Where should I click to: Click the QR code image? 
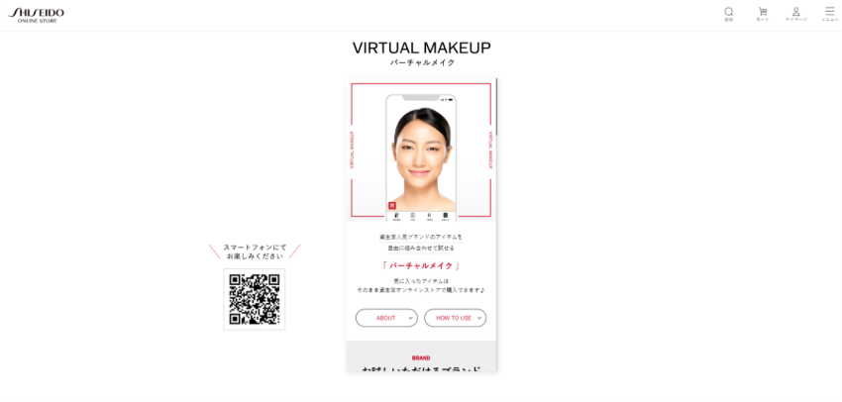pos(255,299)
